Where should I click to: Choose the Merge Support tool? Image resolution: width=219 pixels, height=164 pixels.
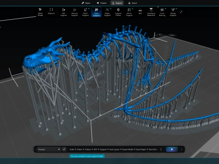173,12
